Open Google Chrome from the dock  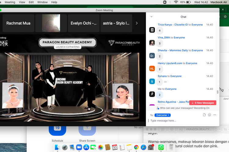pyautogui.click(x=136, y=147)
